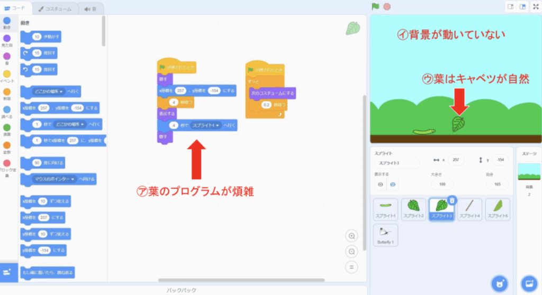Open スプライト1 dropdown in the script block
Image resolution: width=542 pixels, height=295 pixels.
(x=206, y=125)
